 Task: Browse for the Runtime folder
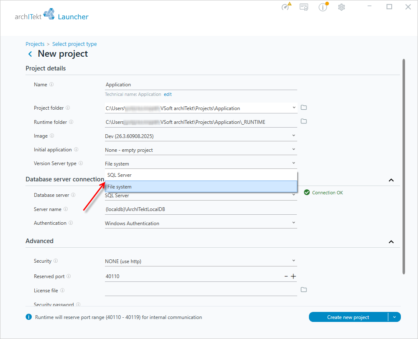pyautogui.click(x=303, y=121)
